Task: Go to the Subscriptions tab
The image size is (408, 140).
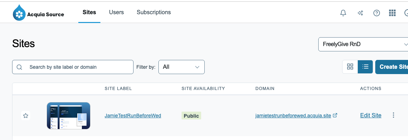Action: (x=154, y=12)
